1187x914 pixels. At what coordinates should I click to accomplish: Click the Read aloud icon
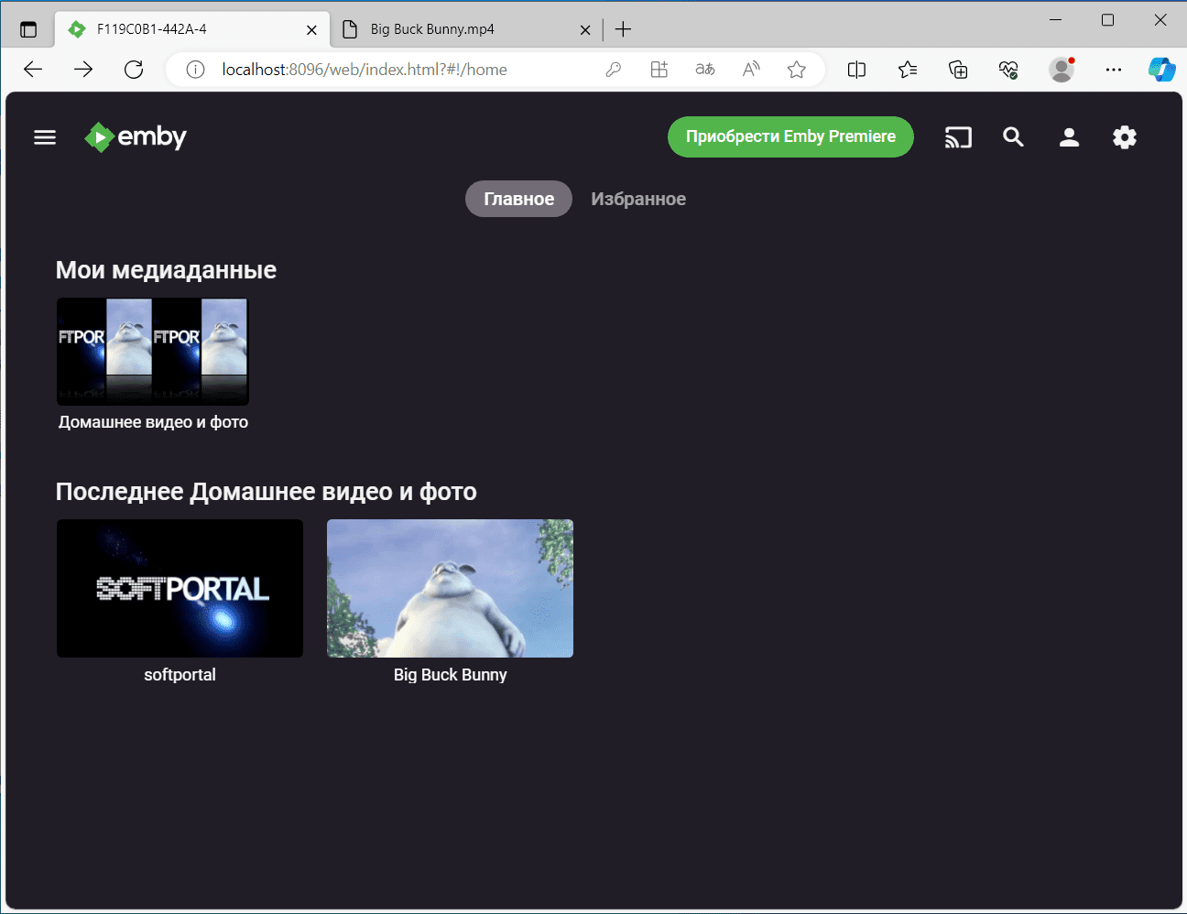coord(751,70)
